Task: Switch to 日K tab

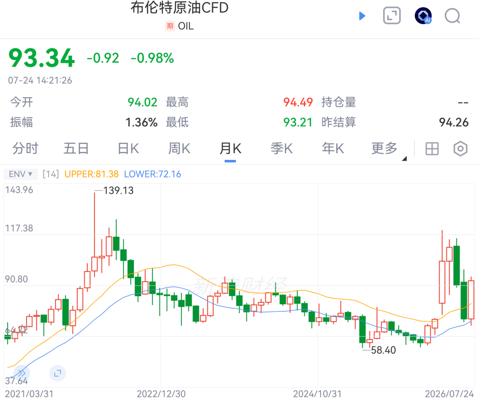Action: tap(128, 149)
